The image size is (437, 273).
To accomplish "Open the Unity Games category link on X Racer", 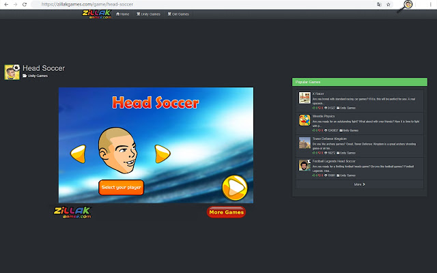I will tap(346, 108).
